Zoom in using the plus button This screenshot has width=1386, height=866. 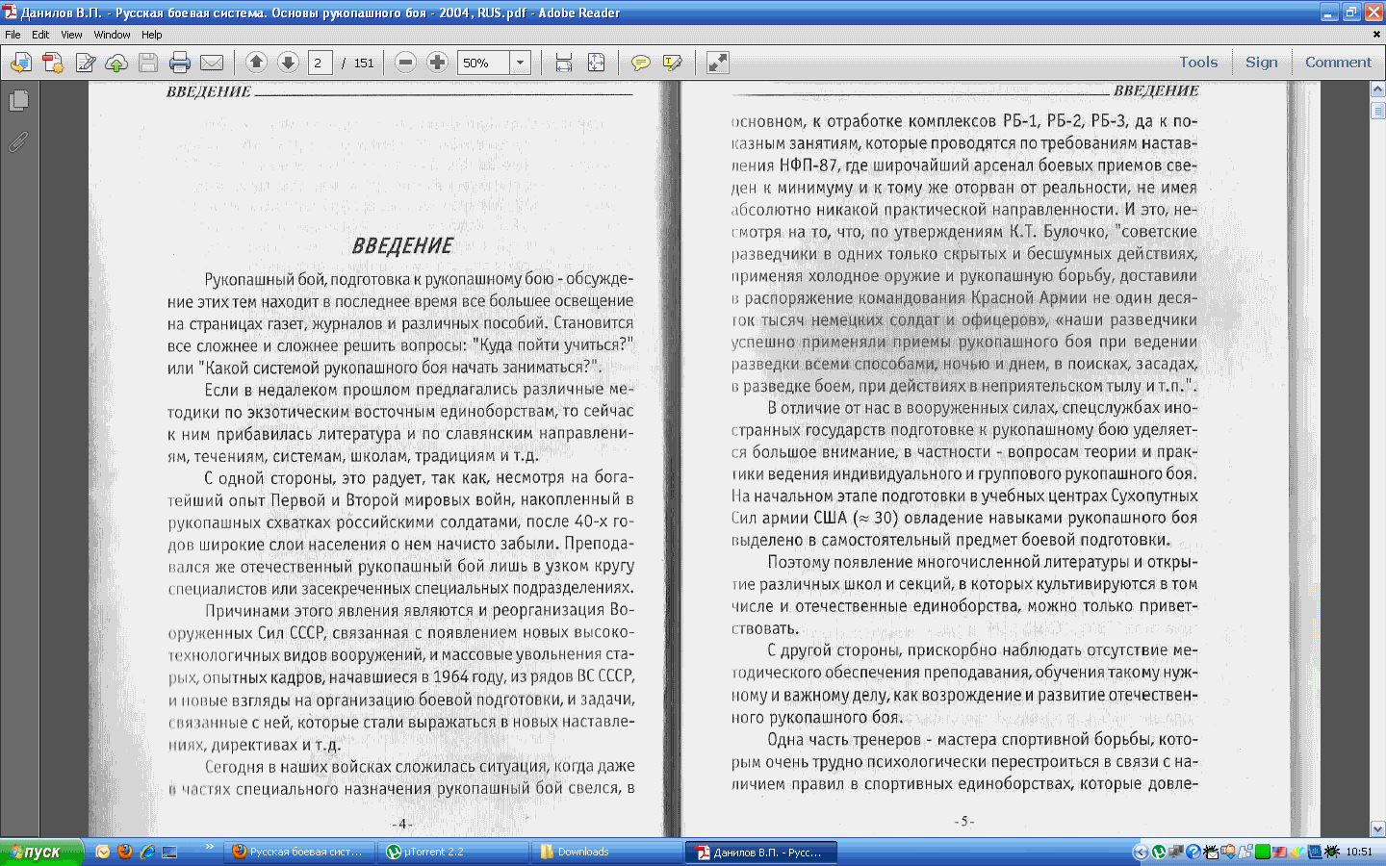(x=438, y=63)
